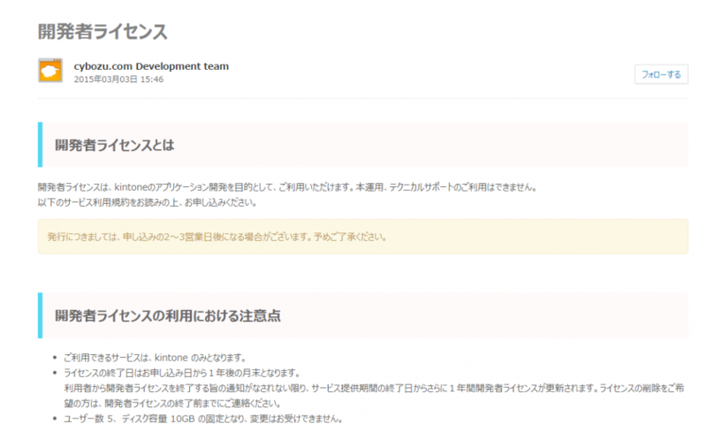Click the bullet ご利用できるサービスは、kintone のみ
Image resolution: width=707 pixels, height=424 pixels.
tap(156, 358)
